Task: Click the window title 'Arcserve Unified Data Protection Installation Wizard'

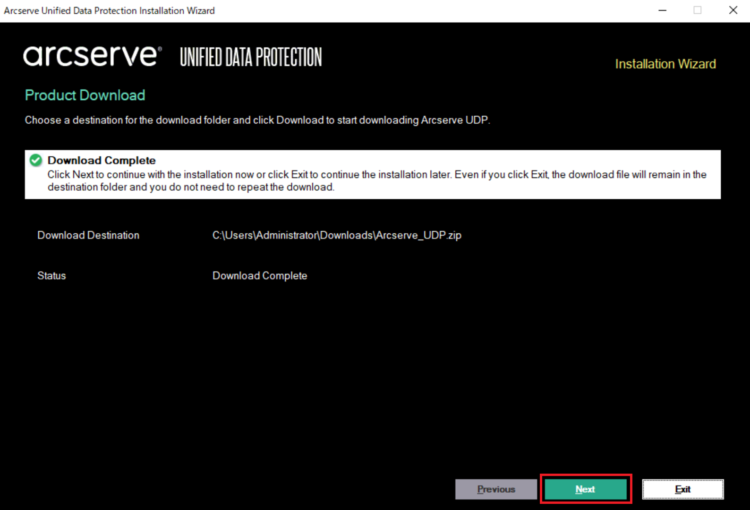Action: [109, 10]
